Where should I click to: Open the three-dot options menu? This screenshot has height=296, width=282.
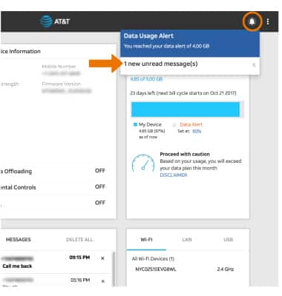tap(269, 21)
